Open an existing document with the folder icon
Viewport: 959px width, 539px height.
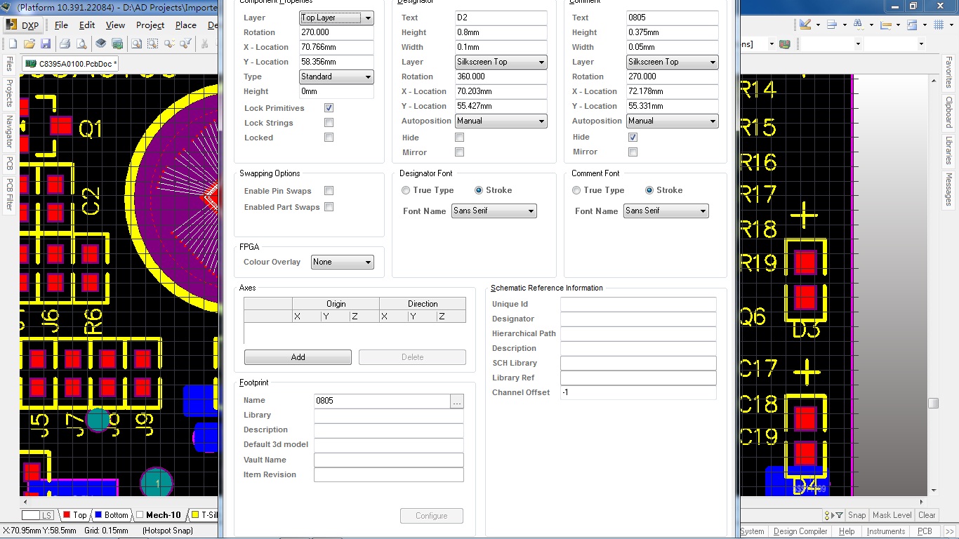(x=29, y=44)
